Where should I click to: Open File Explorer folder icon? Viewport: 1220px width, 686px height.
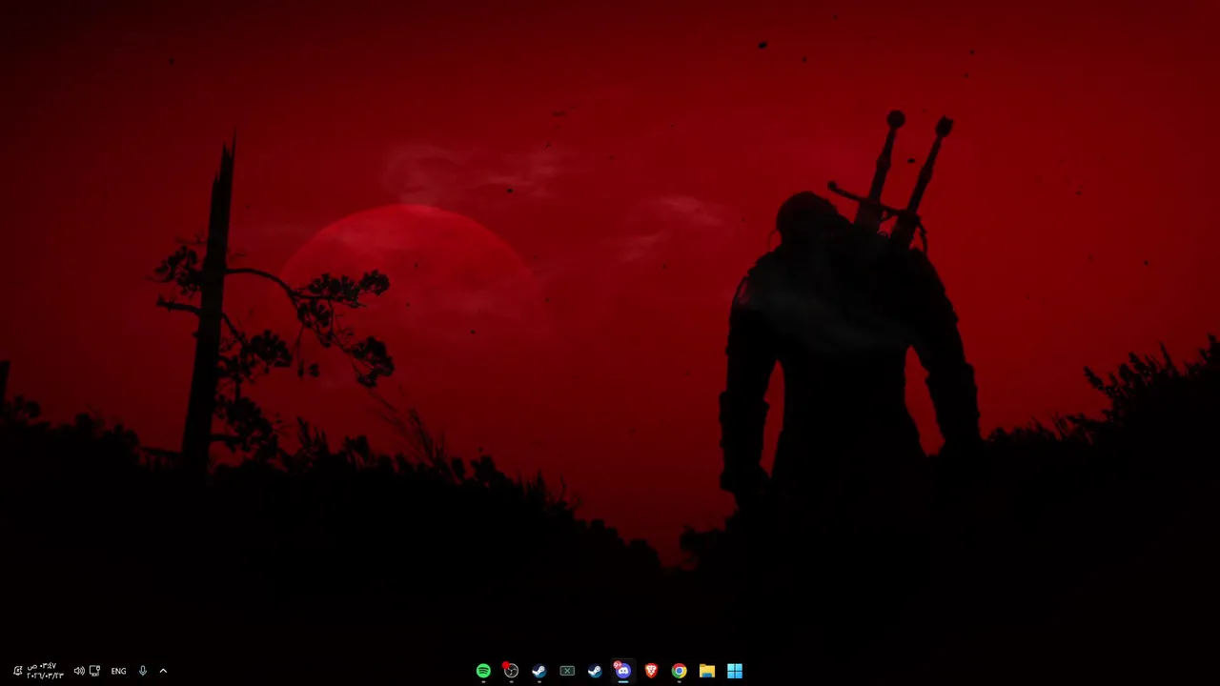click(x=707, y=671)
